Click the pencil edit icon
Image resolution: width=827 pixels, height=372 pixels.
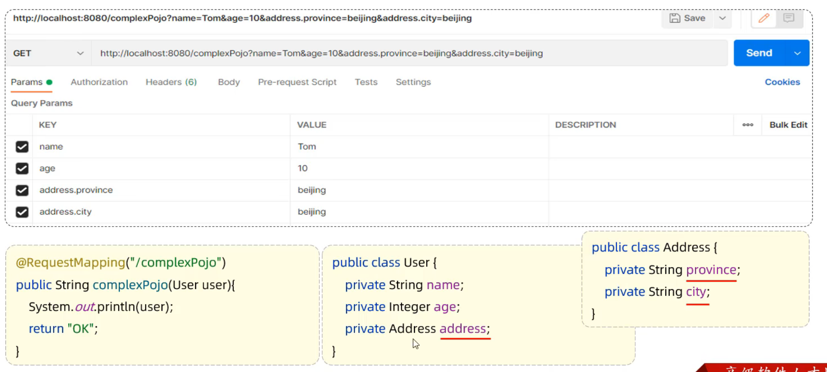(763, 18)
